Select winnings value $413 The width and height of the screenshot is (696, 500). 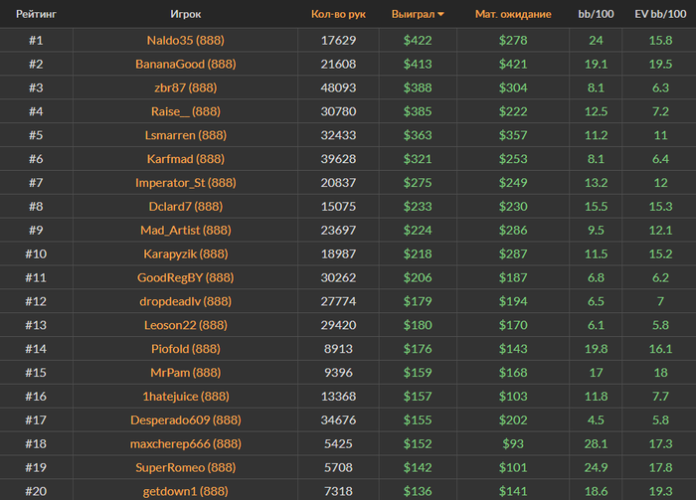pos(418,64)
